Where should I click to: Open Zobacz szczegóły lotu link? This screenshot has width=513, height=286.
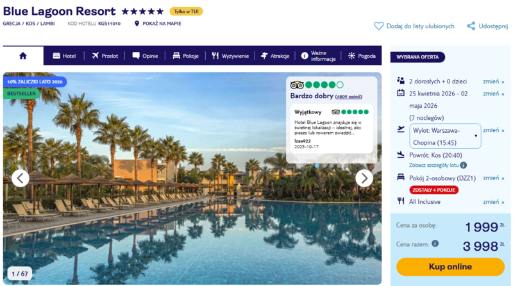[x=434, y=165]
